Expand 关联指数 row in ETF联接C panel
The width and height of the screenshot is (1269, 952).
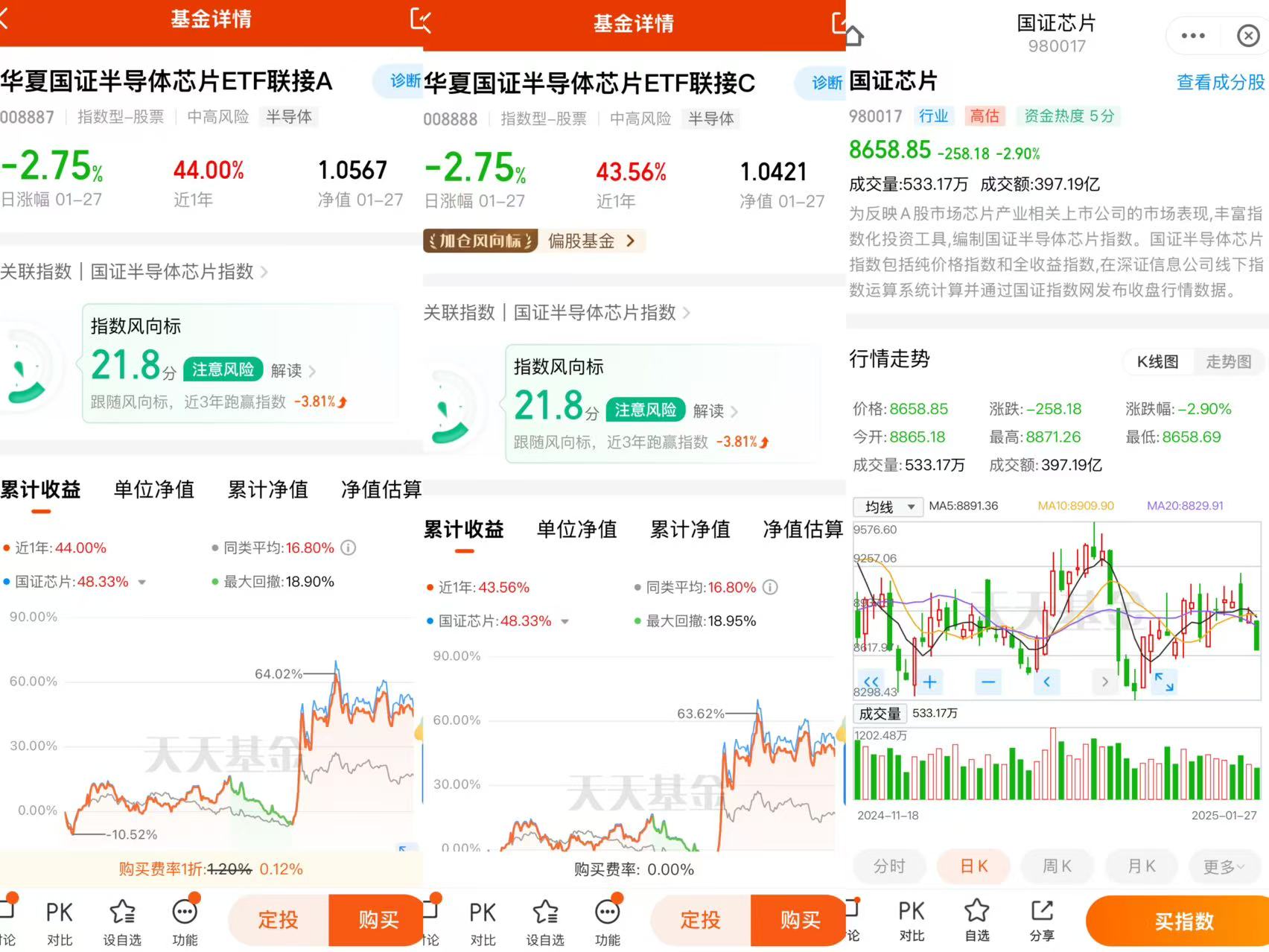pyautogui.click(x=557, y=312)
